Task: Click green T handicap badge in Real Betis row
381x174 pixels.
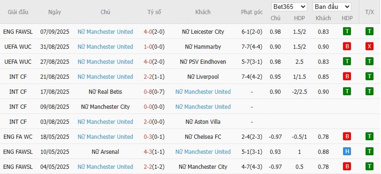Action: (347, 91)
